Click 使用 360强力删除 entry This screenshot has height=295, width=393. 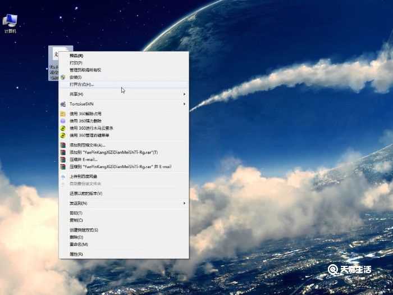[124, 121]
